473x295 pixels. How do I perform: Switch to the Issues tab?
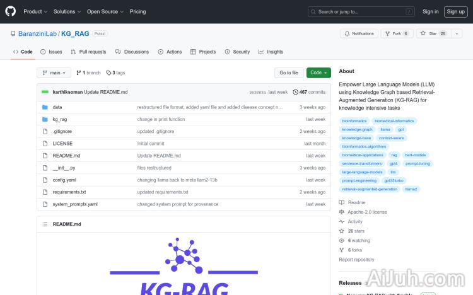coord(51,52)
